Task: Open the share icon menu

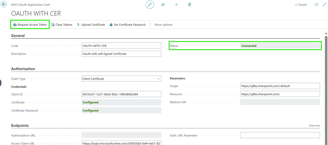Action: coord(163,5)
